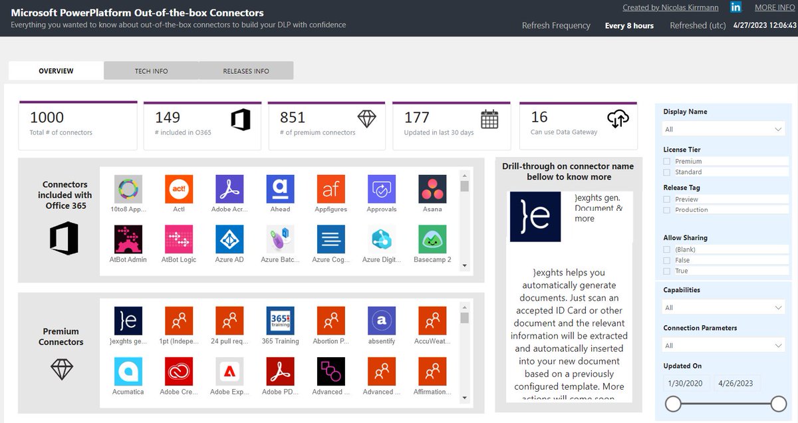Click the 4/26/2023 end date field
The height and width of the screenshot is (423, 798).
pos(737,383)
